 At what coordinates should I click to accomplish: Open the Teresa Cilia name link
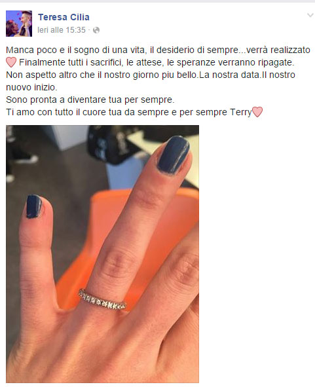point(64,17)
